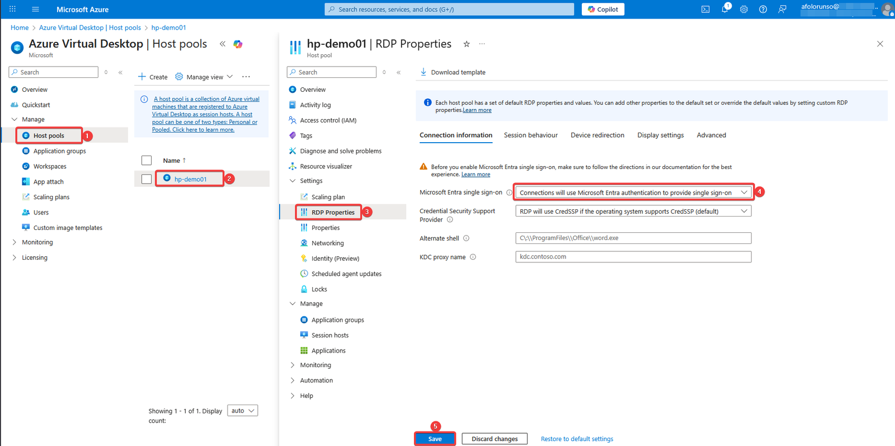The width and height of the screenshot is (895, 446).
Task: Click the Save button
Action: [435, 439]
